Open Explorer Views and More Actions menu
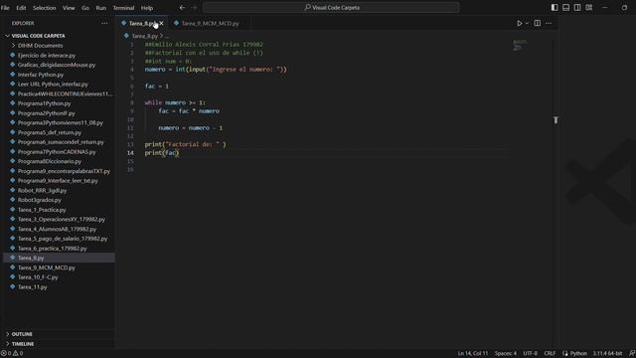Viewport: 636px width, 358px height. [x=104, y=23]
